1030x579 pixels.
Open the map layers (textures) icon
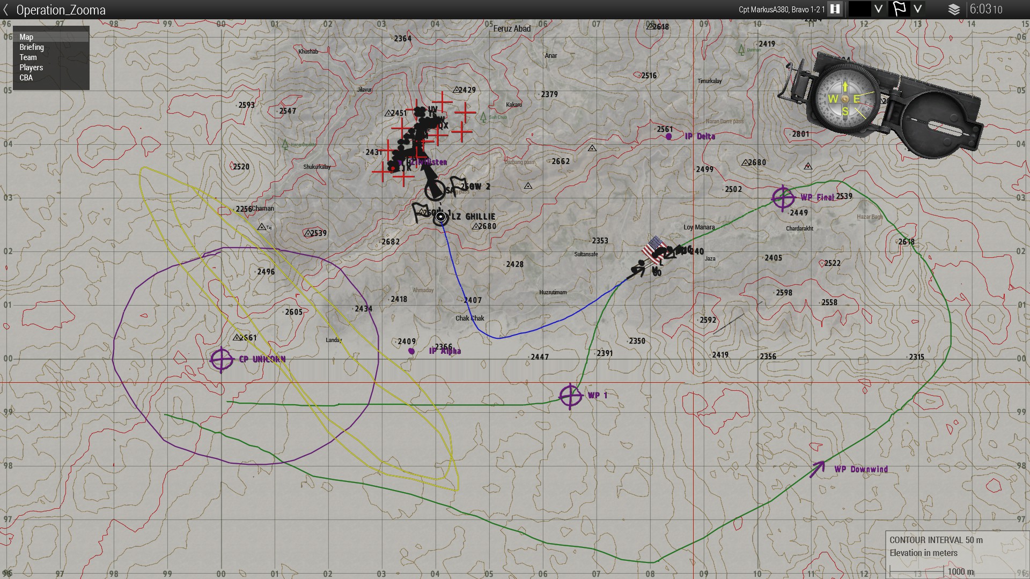point(954,10)
